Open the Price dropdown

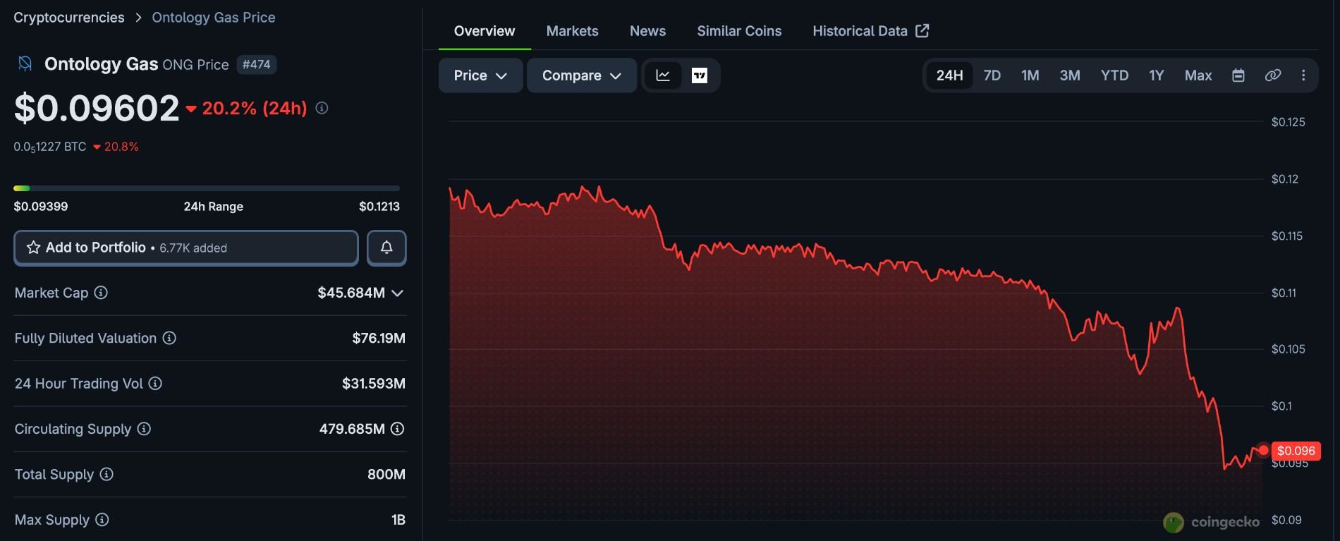coord(480,75)
